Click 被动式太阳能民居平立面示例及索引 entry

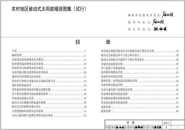pyautogui.click(x=140, y=55)
